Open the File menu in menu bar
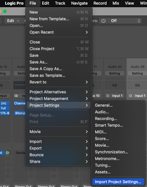The height and width of the screenshot is (187, 147). [x=33, y=3]
